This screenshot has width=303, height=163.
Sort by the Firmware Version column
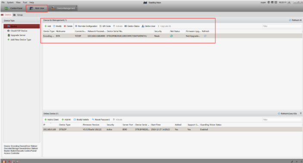tap(91, 125)
